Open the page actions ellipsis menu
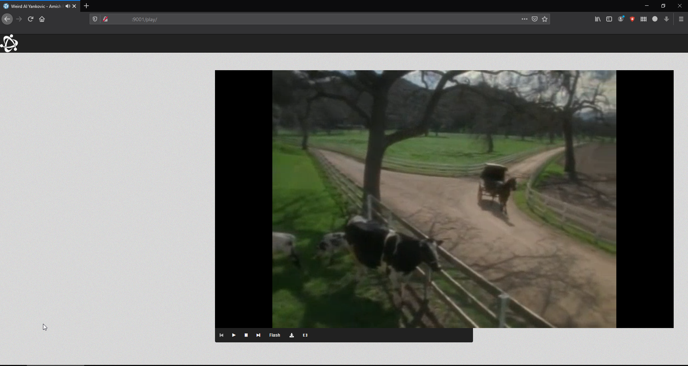 (x=524, y=19)
